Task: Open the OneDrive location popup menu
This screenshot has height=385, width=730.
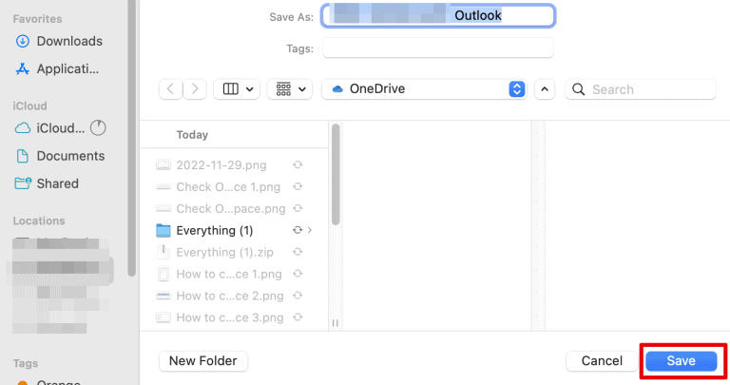Action: point(424,89)
